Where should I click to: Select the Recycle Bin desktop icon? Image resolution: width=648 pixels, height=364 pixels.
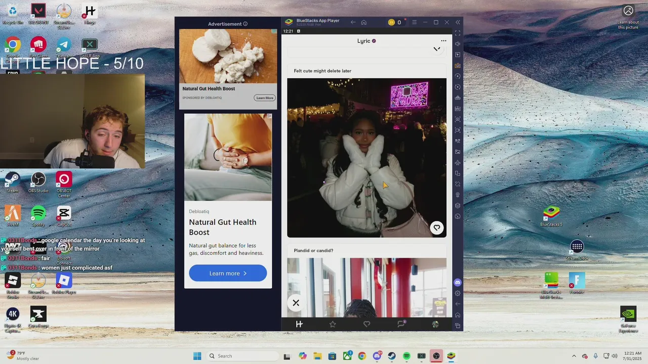tap(13, 14)
